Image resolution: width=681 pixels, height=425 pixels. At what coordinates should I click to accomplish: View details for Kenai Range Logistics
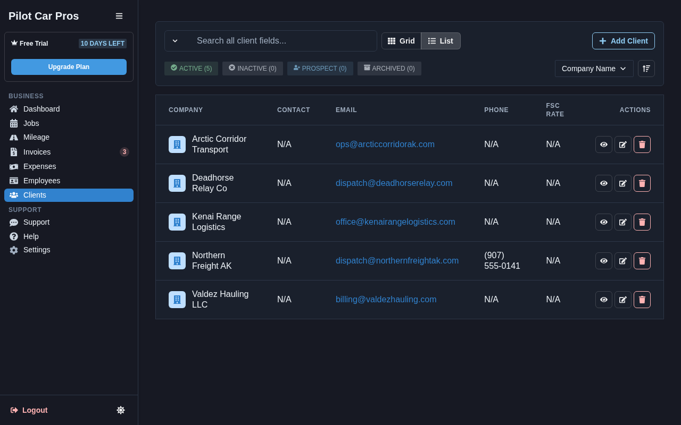(x=604, y=222)
